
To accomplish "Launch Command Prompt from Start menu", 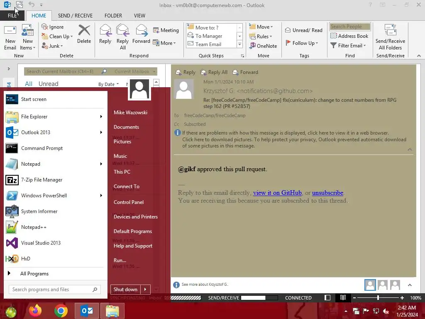I will (54, 148).
